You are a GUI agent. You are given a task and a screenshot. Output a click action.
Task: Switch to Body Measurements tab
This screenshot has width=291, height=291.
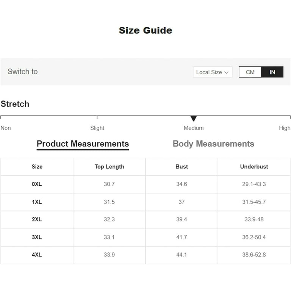tap(213, 144)
